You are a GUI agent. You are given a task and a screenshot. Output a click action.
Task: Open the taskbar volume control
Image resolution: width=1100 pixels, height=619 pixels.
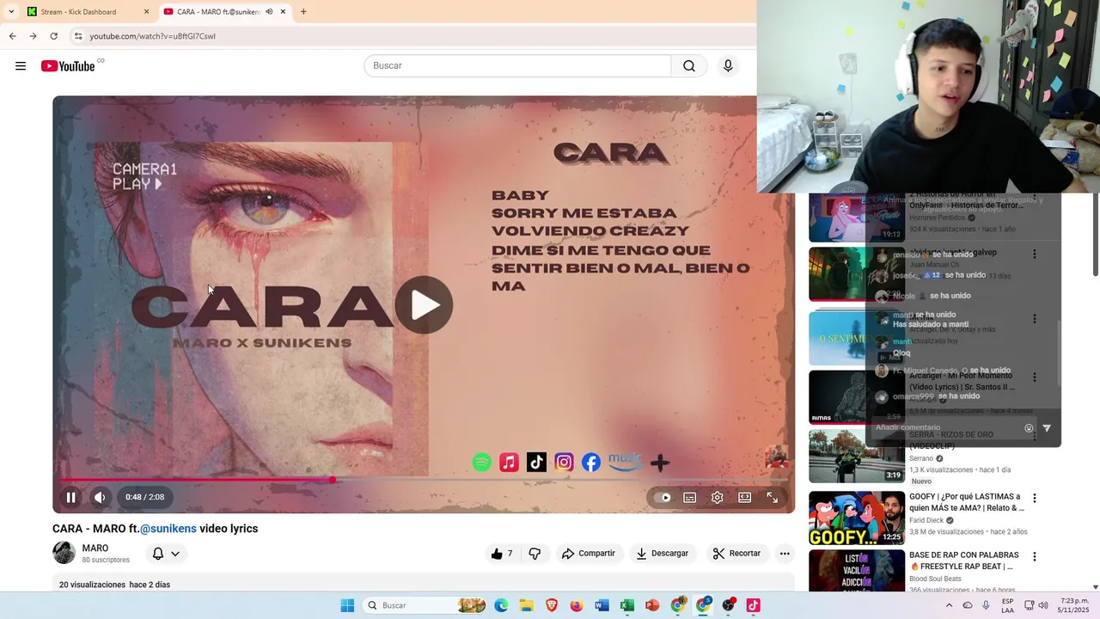pos(1043,605)
